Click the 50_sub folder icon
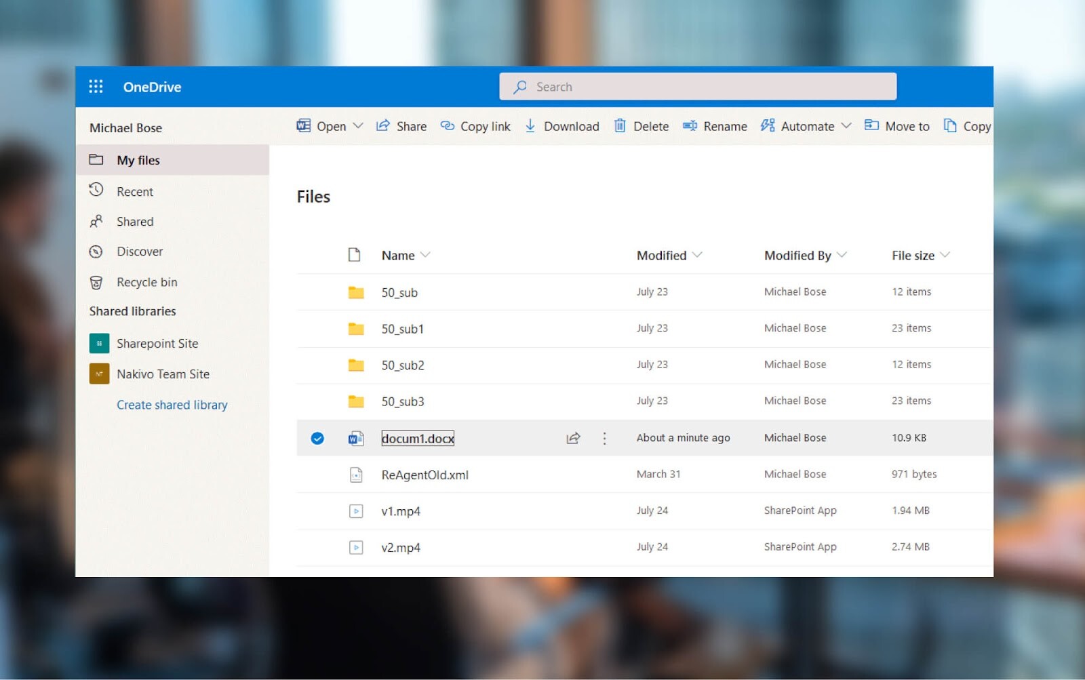Image resolution: width=1085 pixels, height=680 pixels. [356, 292]
